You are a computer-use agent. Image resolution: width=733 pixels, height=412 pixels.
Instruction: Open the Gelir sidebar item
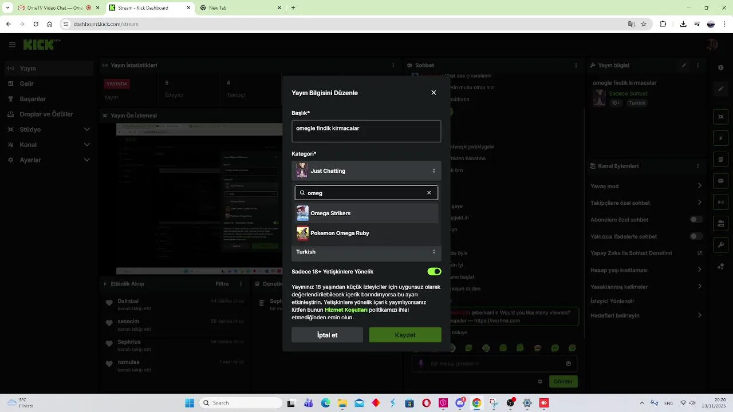coord(48,84)
